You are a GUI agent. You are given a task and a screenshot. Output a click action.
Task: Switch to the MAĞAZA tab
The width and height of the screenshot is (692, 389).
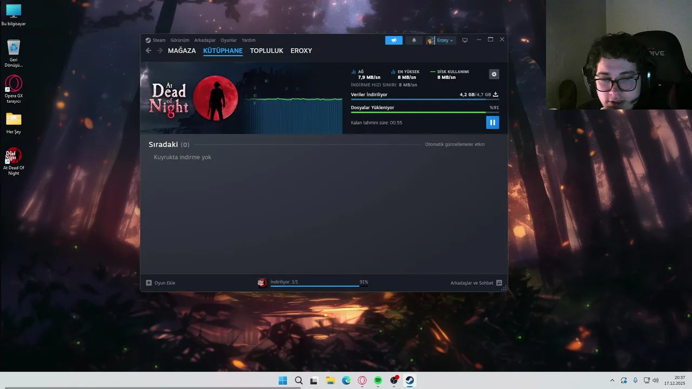tap(182, 51)
